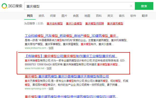This screenshot has height=98, width=156.
Task: Open the 问答 tab
Action: tap(53, 16)
